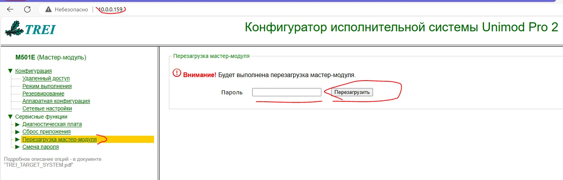
Task: Expand arrow next to Перезагрузка мастер-модуля
Action: point(17,139)
